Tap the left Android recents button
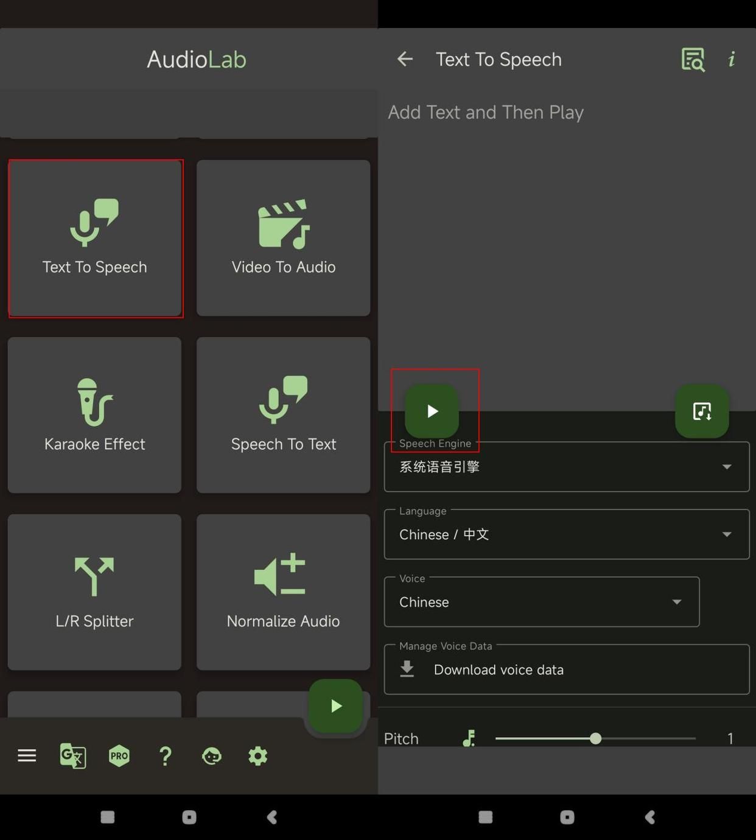The width and height of the screenshot is (756, 840). click(108, 817)
